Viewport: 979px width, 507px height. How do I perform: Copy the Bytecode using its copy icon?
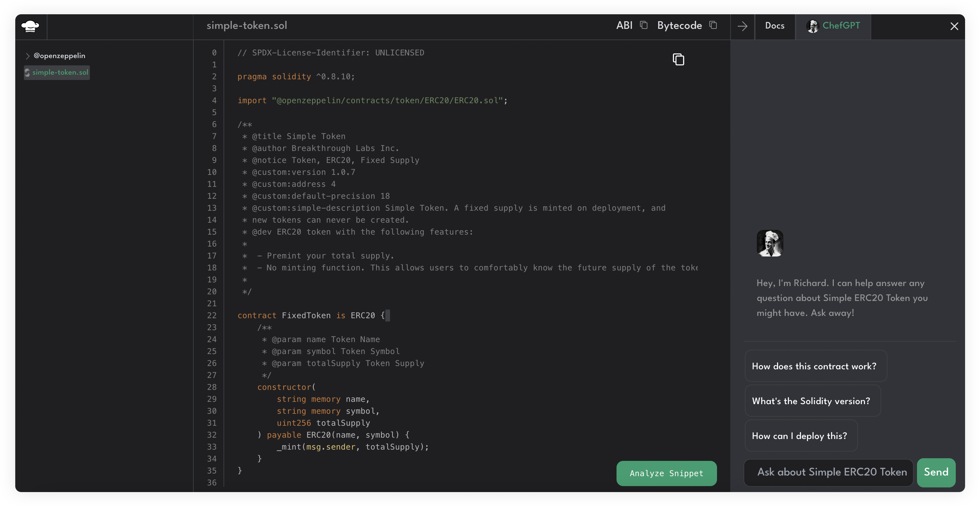[713, 25]
